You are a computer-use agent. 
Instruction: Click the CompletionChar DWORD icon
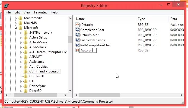(78, 30)
